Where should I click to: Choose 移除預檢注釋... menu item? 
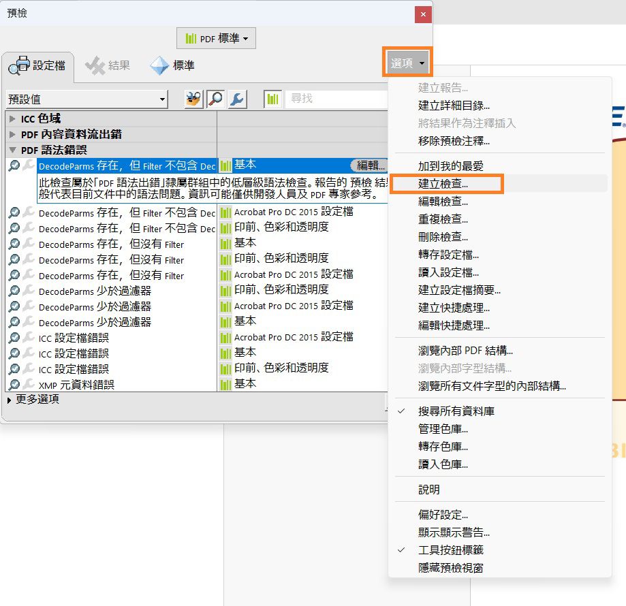454,141
